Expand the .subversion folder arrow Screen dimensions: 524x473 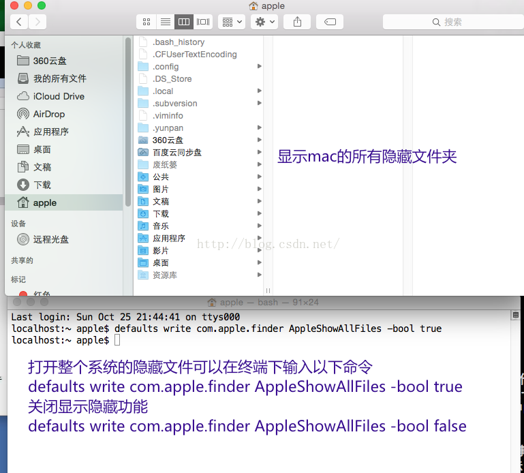[259, 103]
